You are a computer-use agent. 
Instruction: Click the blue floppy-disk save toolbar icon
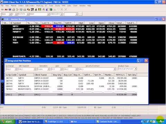click(x=10, y=10)
